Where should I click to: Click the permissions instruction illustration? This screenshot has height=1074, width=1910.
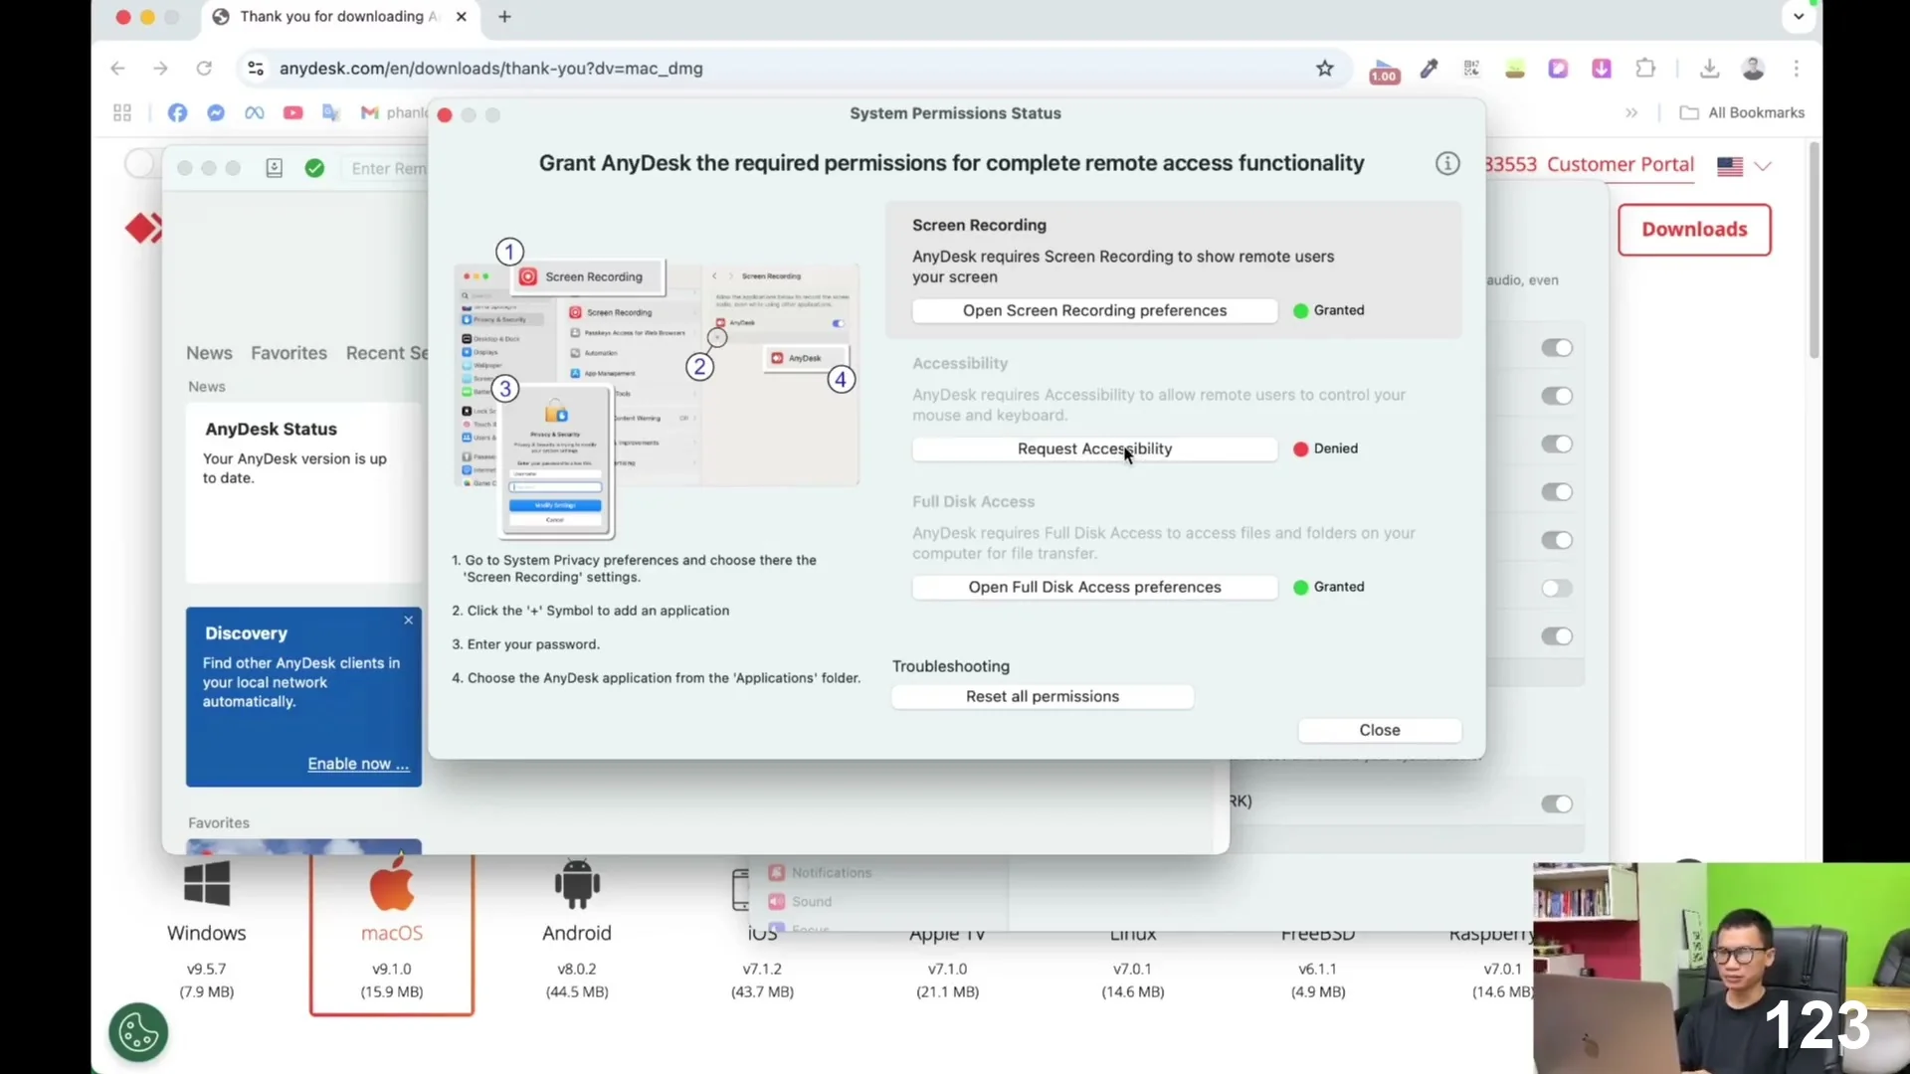coord(657,388)
